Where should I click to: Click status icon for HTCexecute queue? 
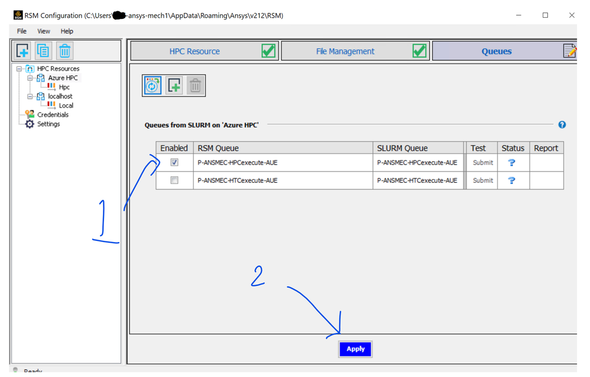point(511,181)
